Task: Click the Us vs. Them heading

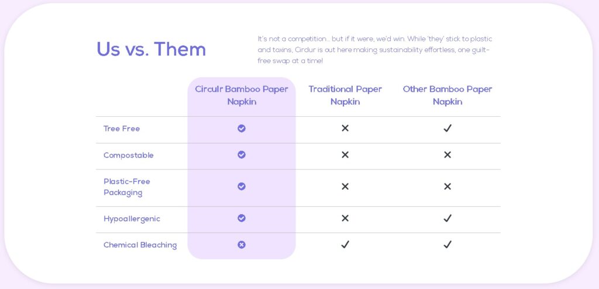Action: pos(151,50)
